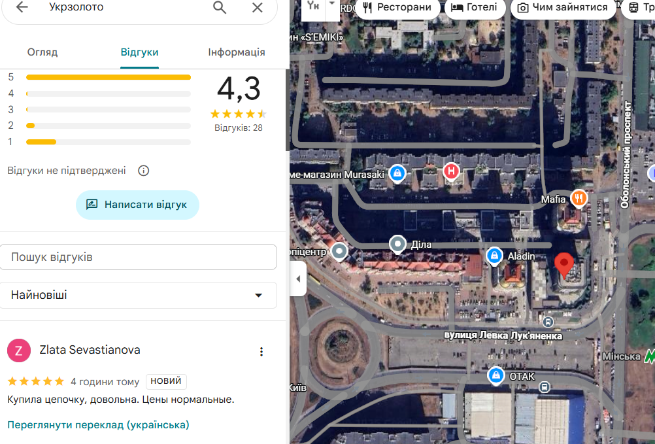Click the Написати відгук button
The width and height of the screenshot is (655, 444).
click(x=137, y=205)
